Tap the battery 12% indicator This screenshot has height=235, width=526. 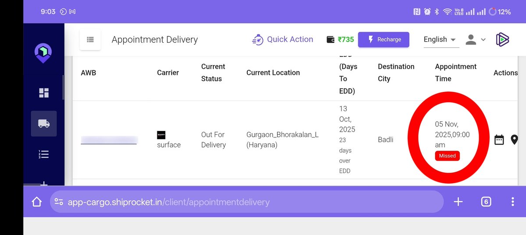[x=500, y=12]
